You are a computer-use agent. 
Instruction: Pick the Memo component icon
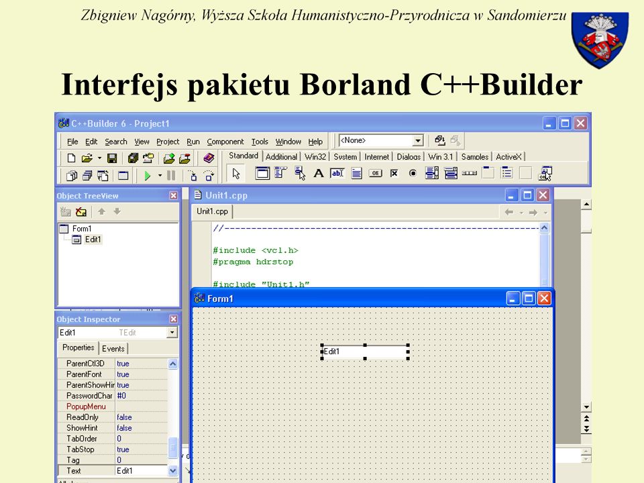tap(356, 173)
